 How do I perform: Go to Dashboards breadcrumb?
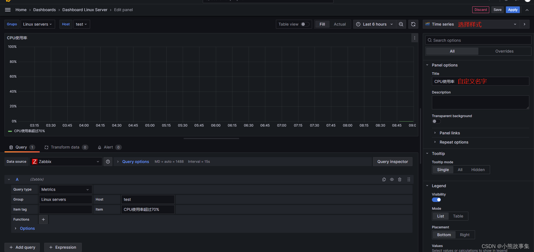pos(44,10)
